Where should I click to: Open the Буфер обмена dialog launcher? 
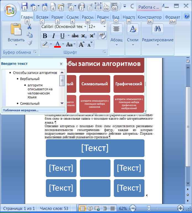click(35, 52)
